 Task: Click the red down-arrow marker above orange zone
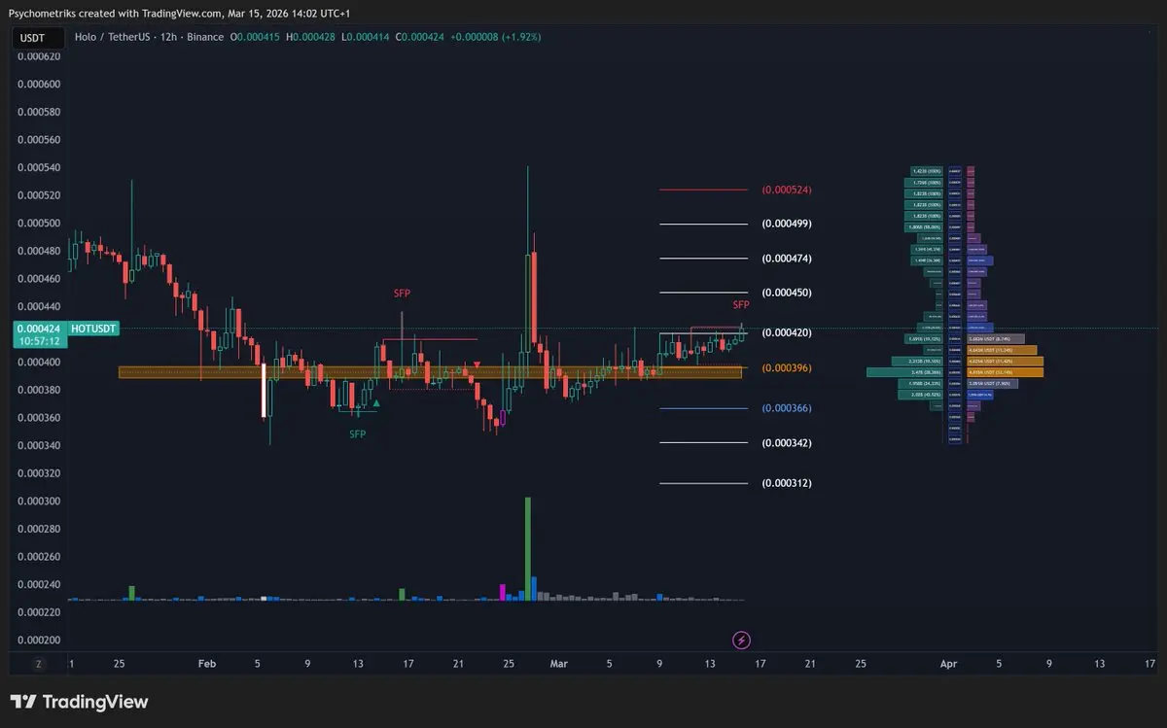coord(476,364)
